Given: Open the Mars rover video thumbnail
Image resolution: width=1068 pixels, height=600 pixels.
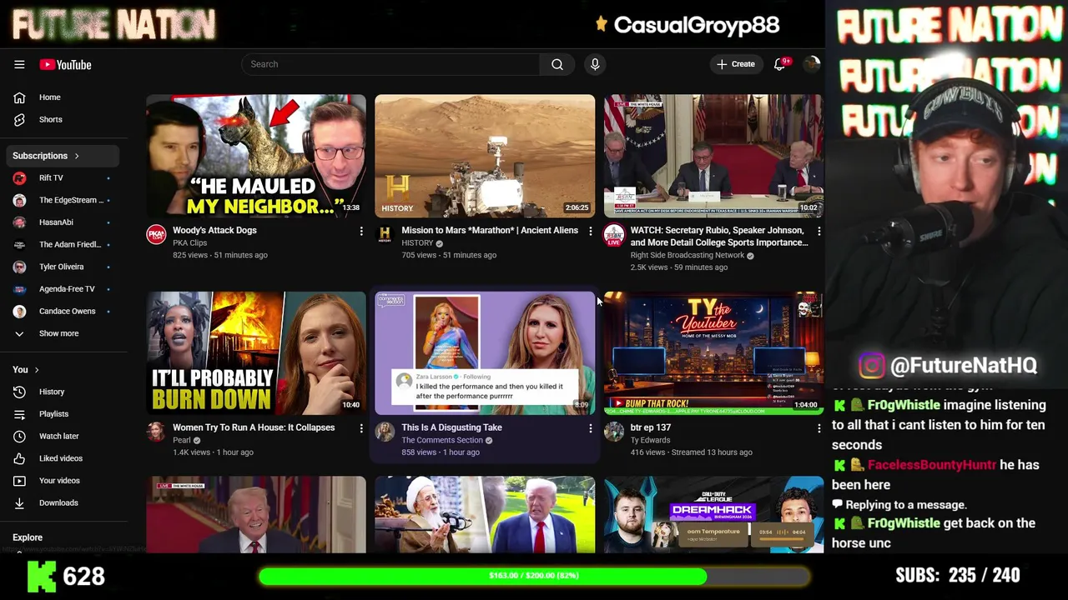Looking at the screenshot, I should coord(485,156).
